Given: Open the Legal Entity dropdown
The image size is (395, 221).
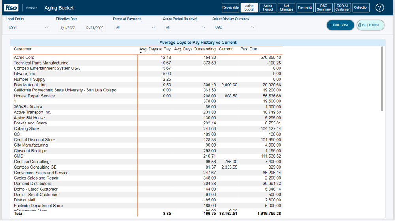Looking at the screenshot, I should [28, 28].
